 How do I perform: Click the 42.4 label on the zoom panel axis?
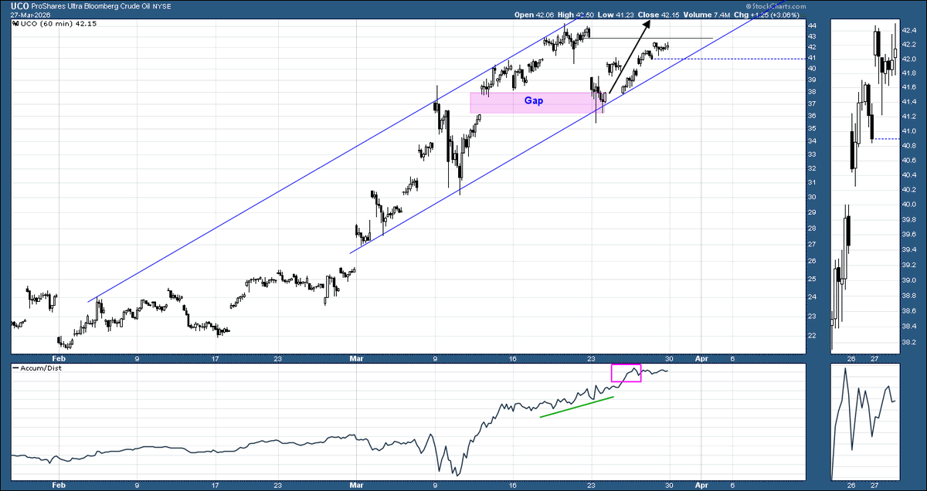point(909,30)
